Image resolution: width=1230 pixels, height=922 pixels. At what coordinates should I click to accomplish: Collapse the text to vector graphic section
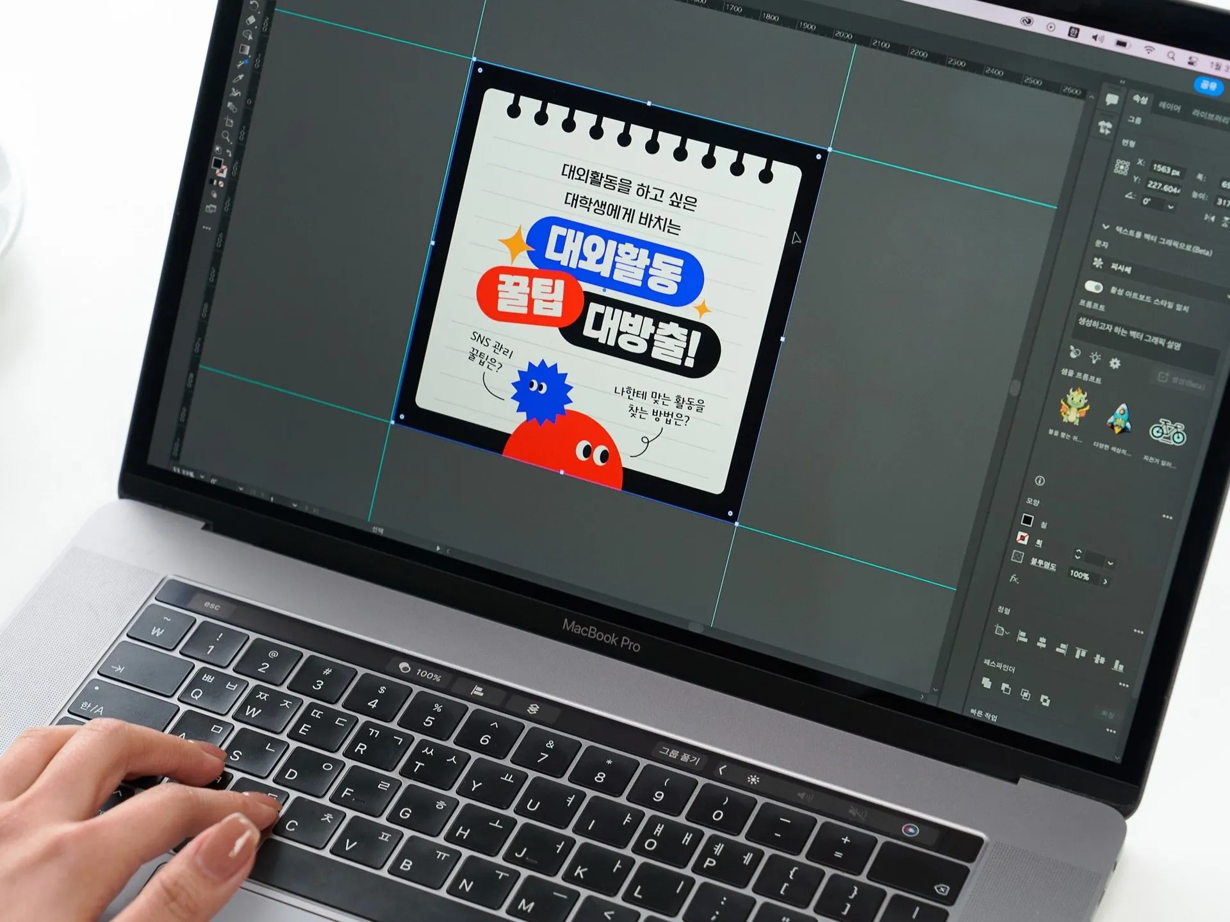point(1105,227)
